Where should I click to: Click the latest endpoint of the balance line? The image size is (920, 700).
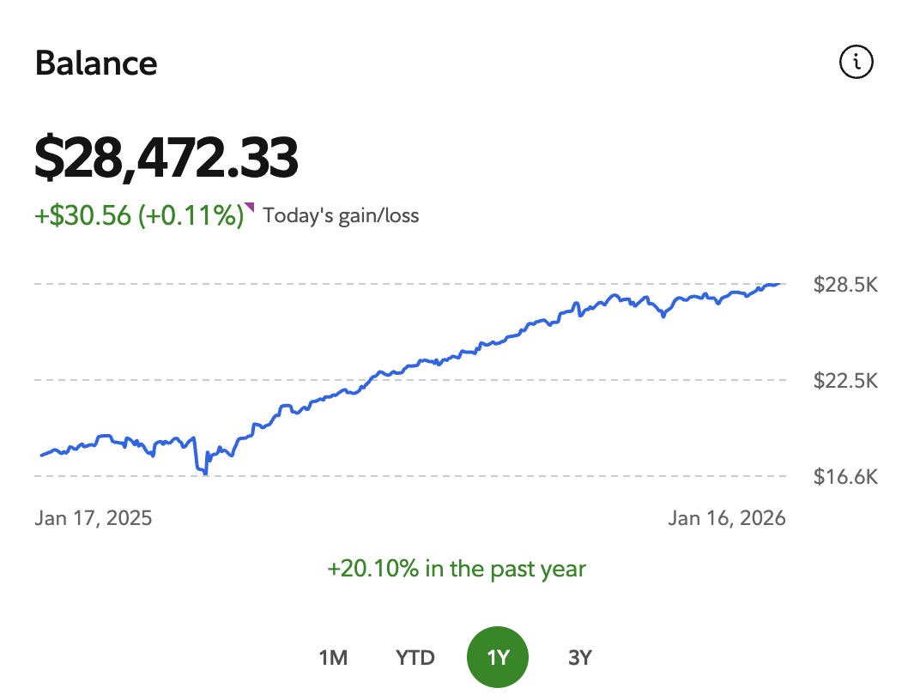pos(781,283)
